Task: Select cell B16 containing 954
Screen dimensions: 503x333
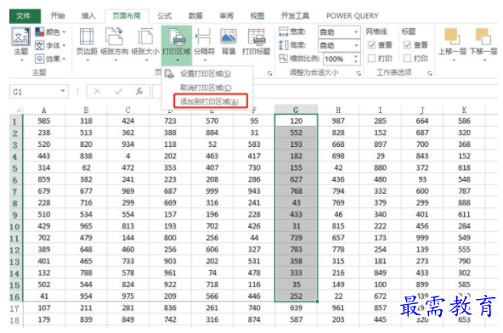Action: (86, 296)
